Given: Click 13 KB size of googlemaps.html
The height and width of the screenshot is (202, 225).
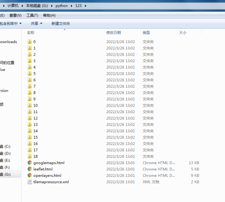Looking at the screenshot, I should 194,163.
